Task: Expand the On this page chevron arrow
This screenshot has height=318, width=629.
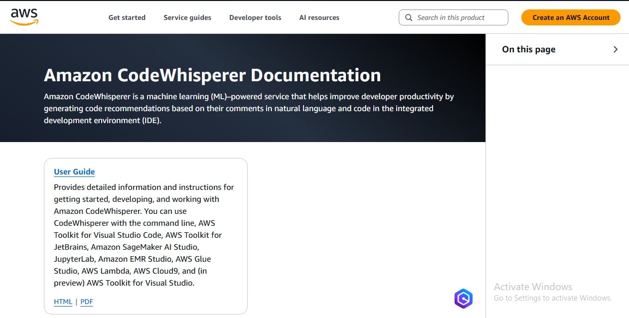Action: click(x=616, y=49)
